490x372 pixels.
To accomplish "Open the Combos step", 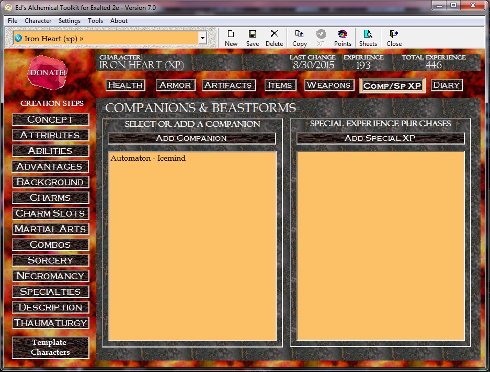I will click(50, 245).
